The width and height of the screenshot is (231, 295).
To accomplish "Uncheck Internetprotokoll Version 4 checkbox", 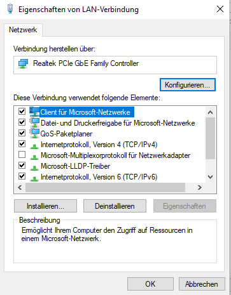I will click(x=22, y=144).
